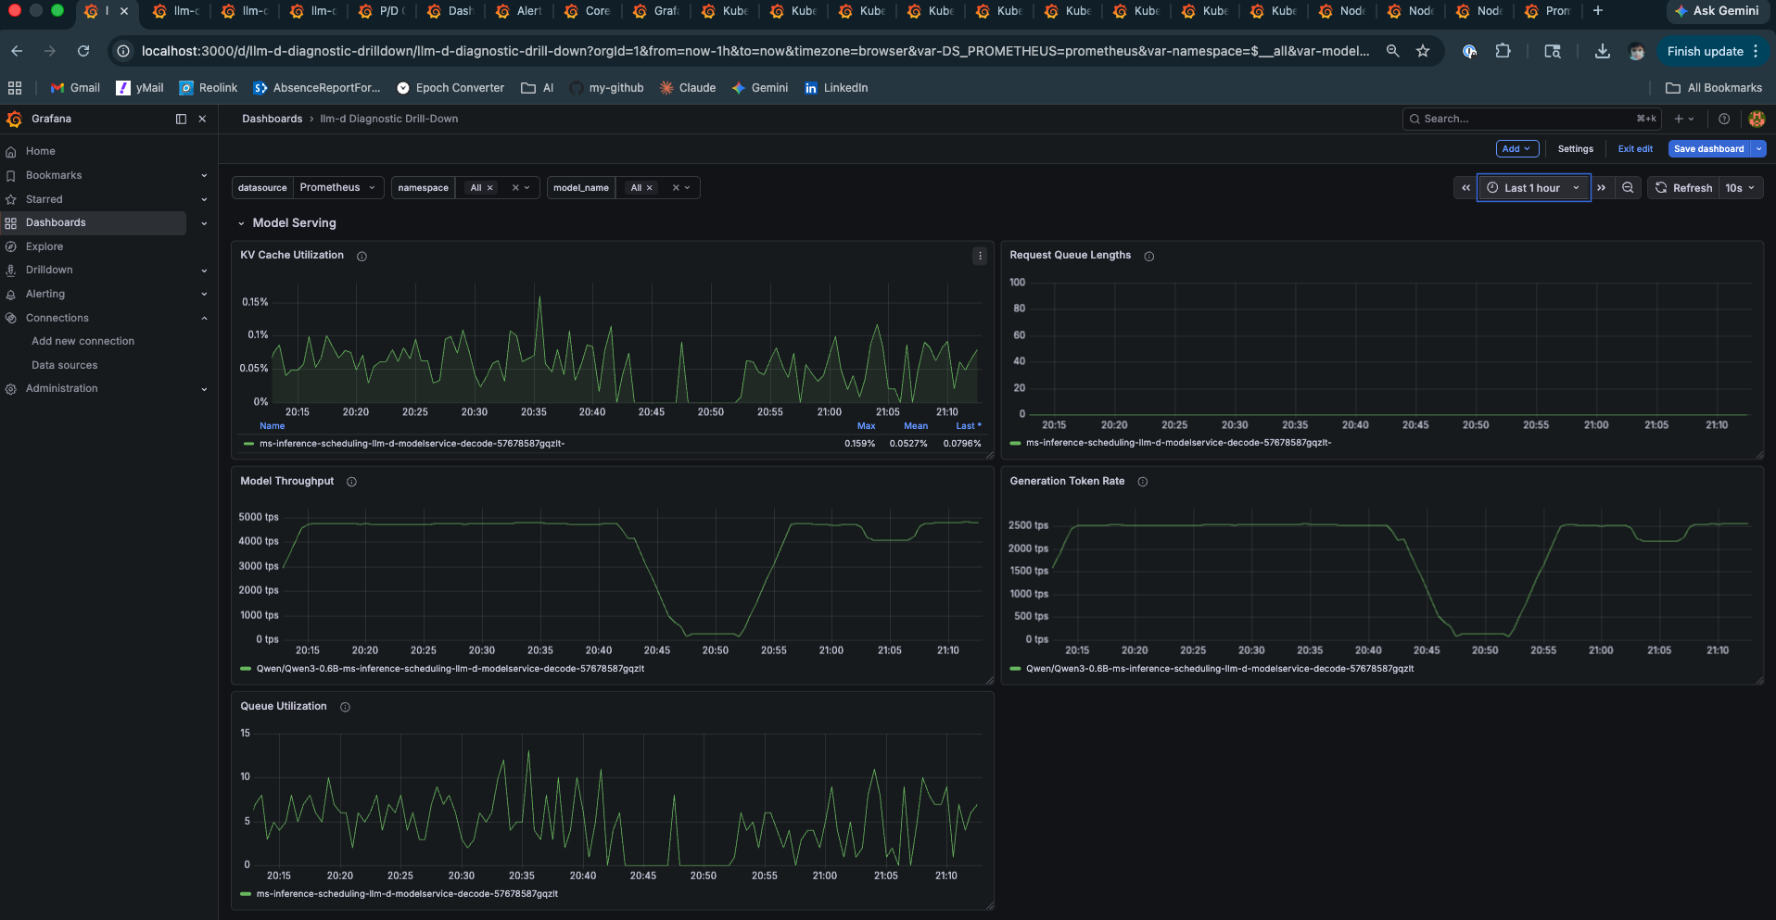Change the 10s auto-refresh interval
The width and height of the screenshot is (1776, 920).
coord(1741,187)
